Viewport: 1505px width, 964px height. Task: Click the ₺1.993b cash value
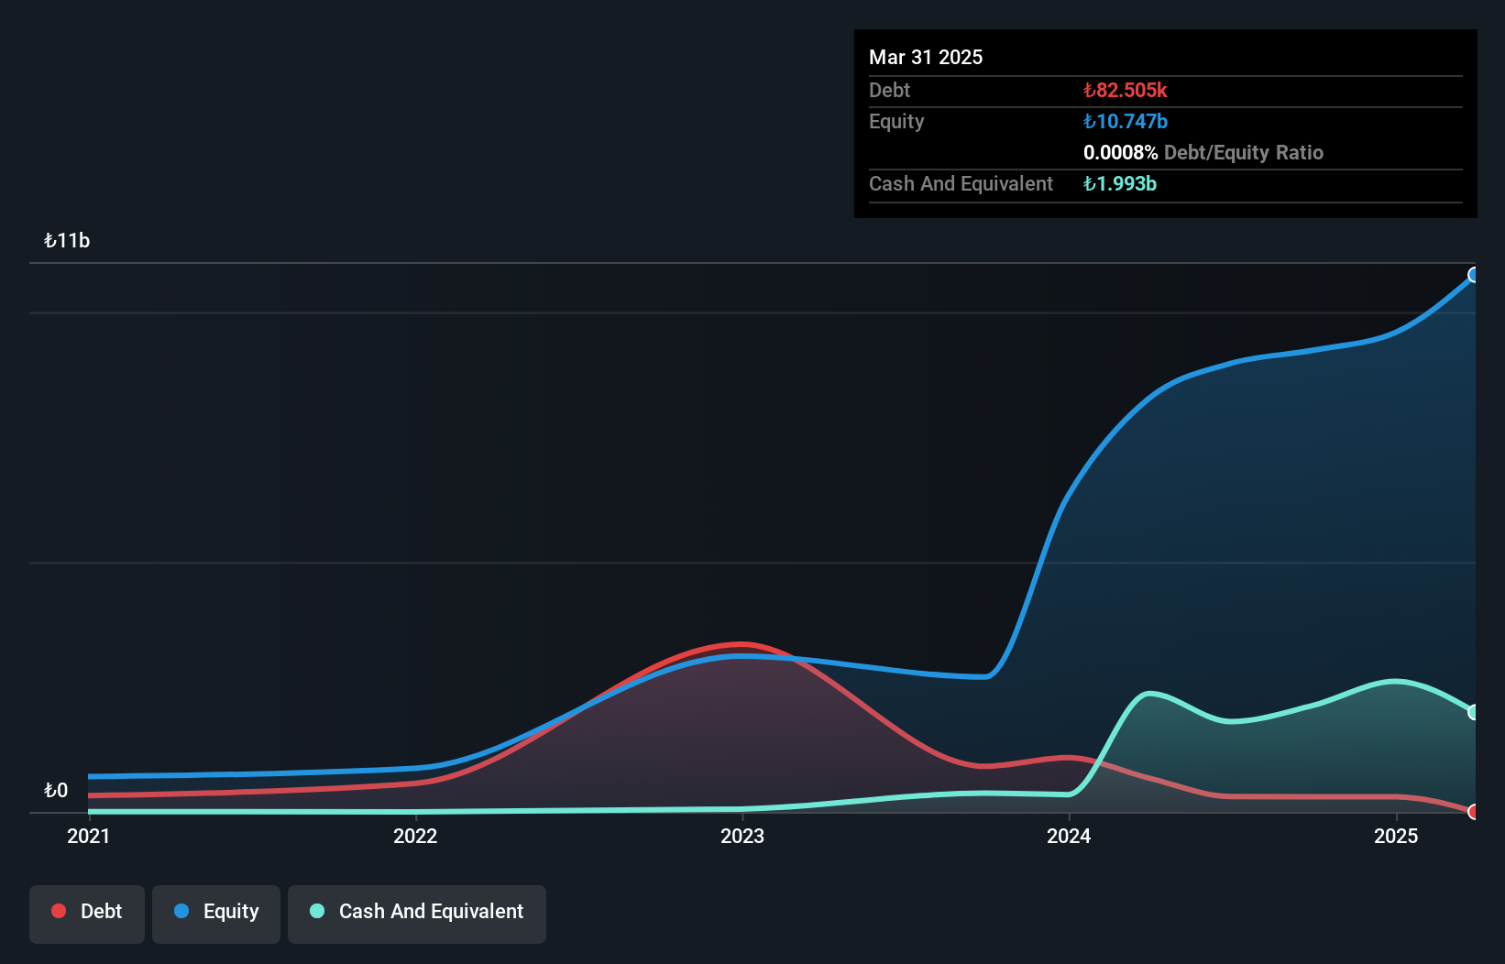point(1119,183)
